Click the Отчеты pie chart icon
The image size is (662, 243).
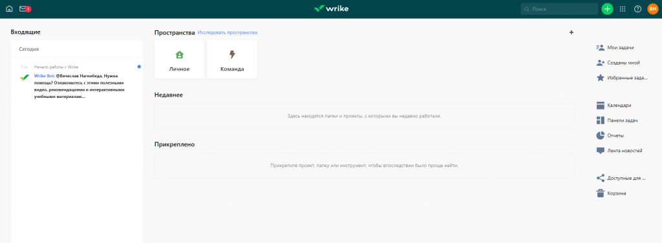pyautogui.click(x=601, y=135)
